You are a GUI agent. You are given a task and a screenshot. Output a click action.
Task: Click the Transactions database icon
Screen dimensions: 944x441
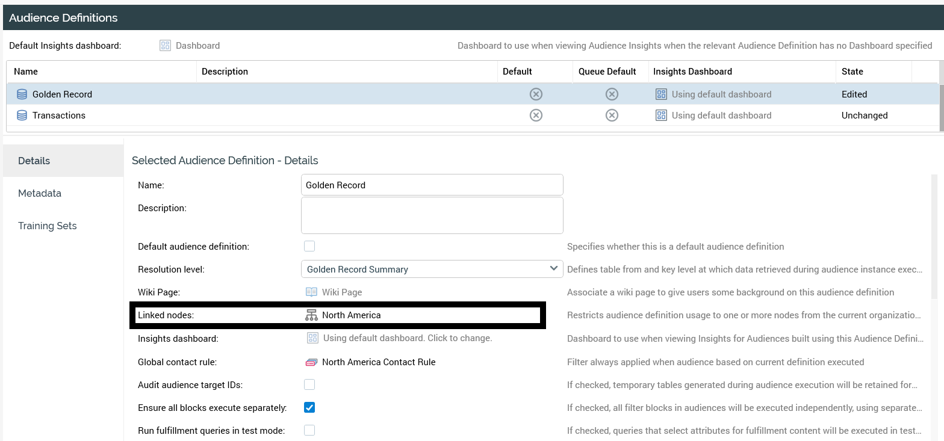point(22,116)
